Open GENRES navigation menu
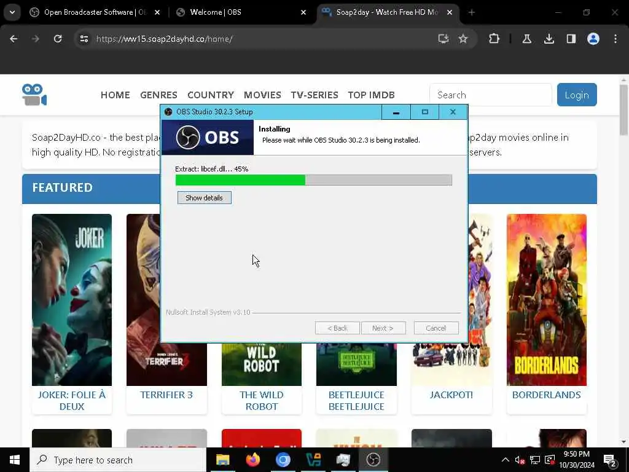Screen dimensions: 629x472 tap(158, 95)
